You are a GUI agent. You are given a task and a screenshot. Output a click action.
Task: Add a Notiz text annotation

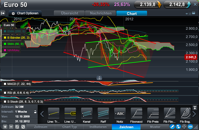tap(120, 113)
